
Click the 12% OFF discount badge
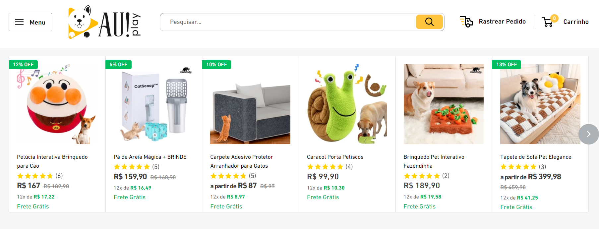(x=23, y=65)
